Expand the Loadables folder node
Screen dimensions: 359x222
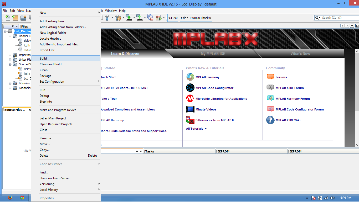tap(10, 88)
